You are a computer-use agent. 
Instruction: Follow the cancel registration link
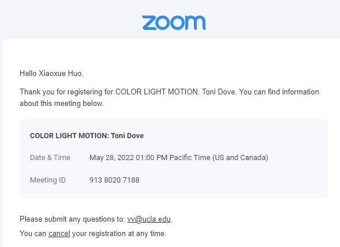[x=59, y=234]
